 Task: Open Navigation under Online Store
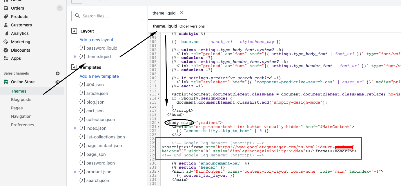pyautogui.click(x=21, y=116)
